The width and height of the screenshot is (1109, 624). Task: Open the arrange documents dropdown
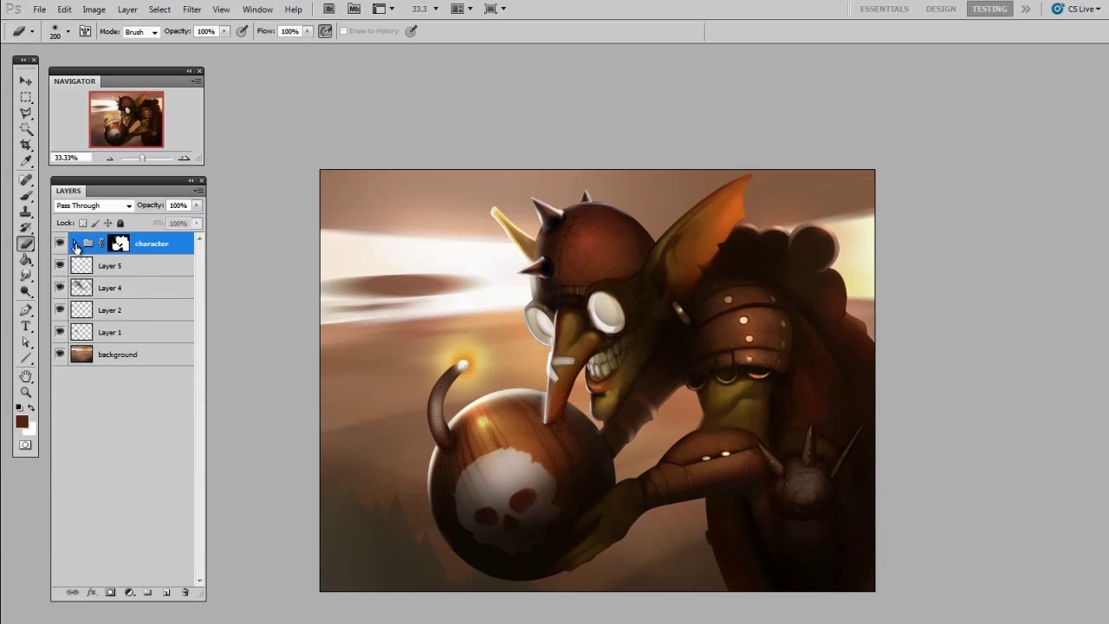point(461,9)
